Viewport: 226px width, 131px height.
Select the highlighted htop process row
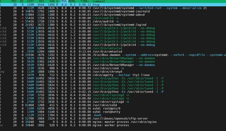113,5
